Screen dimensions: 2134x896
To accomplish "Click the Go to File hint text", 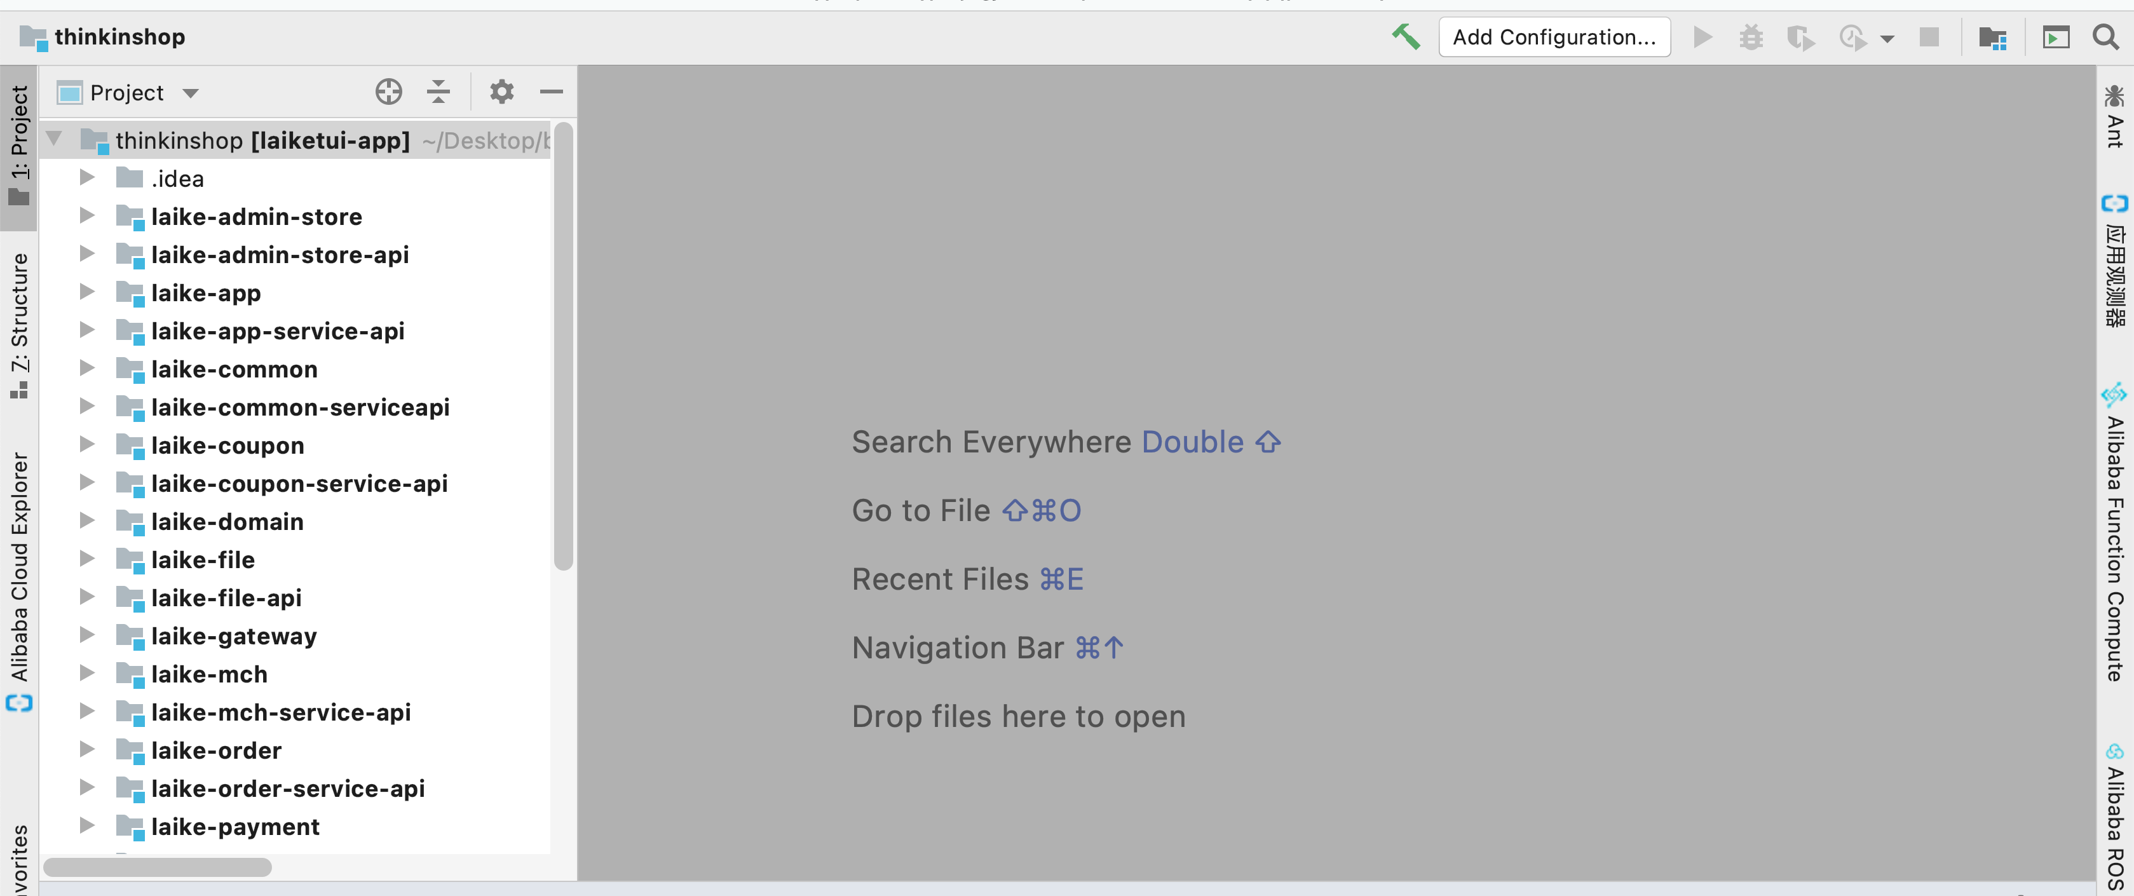I will pyautogui.click(x=920, y=511).
